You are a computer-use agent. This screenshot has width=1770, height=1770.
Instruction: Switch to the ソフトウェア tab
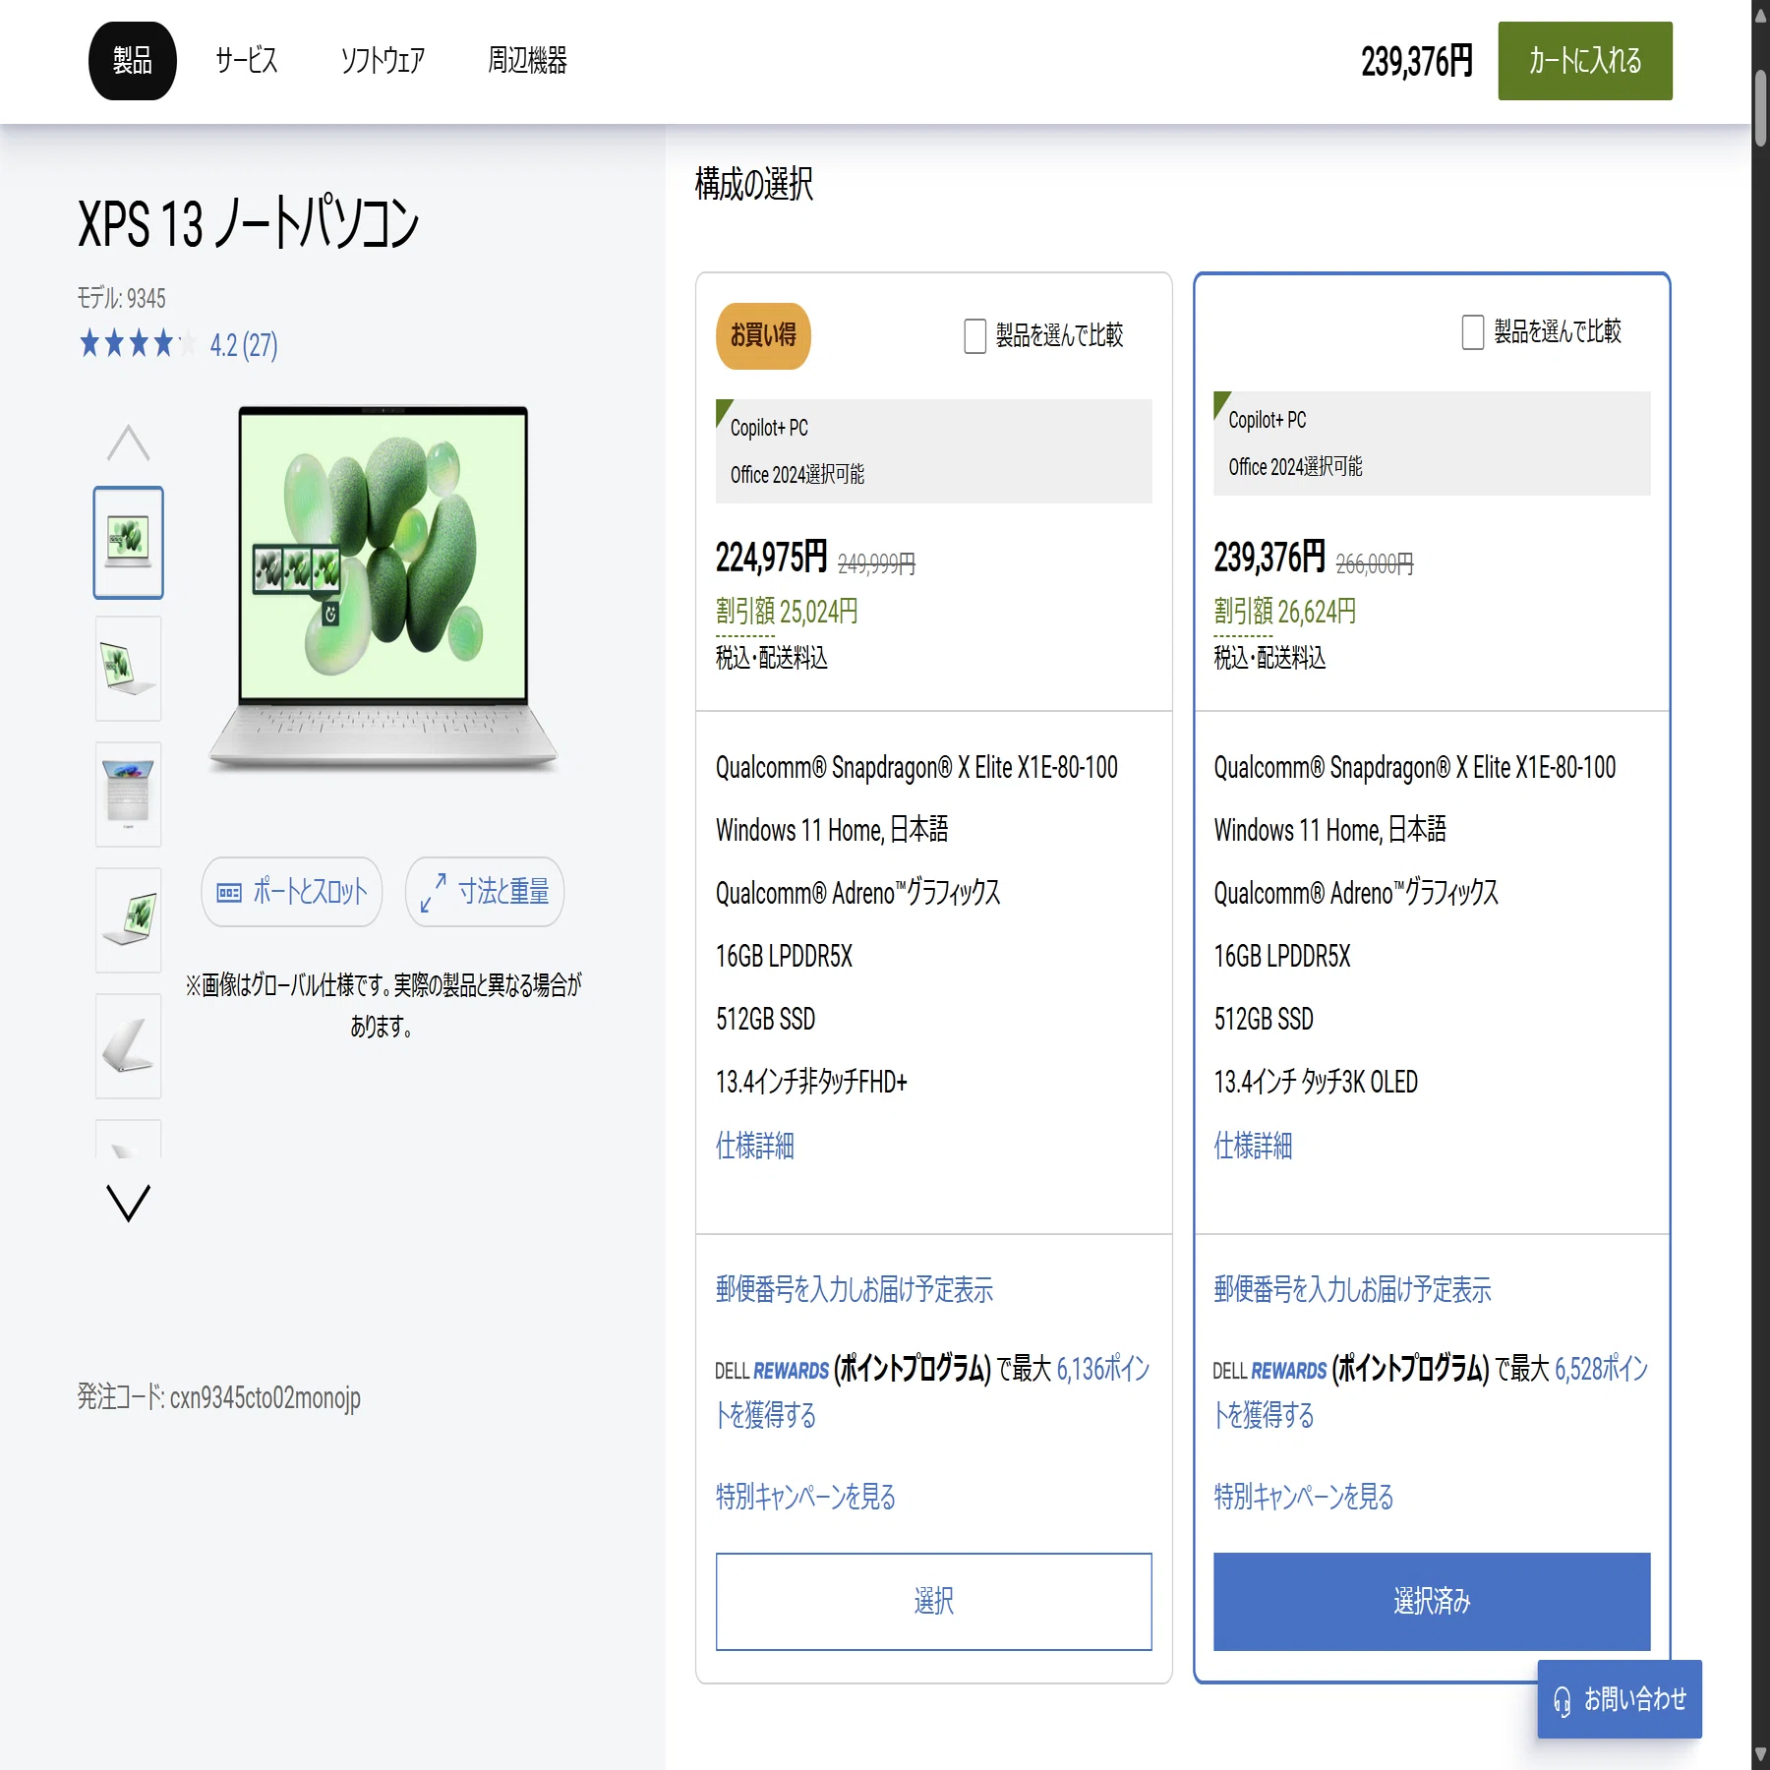(x=383, y=61)
